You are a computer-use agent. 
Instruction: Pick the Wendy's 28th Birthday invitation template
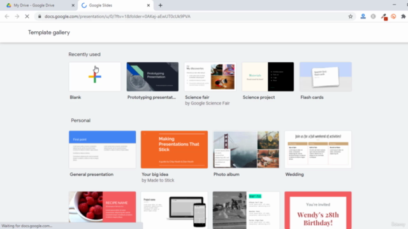[x=318, y=210]
